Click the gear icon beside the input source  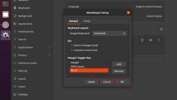pos(142,40)
